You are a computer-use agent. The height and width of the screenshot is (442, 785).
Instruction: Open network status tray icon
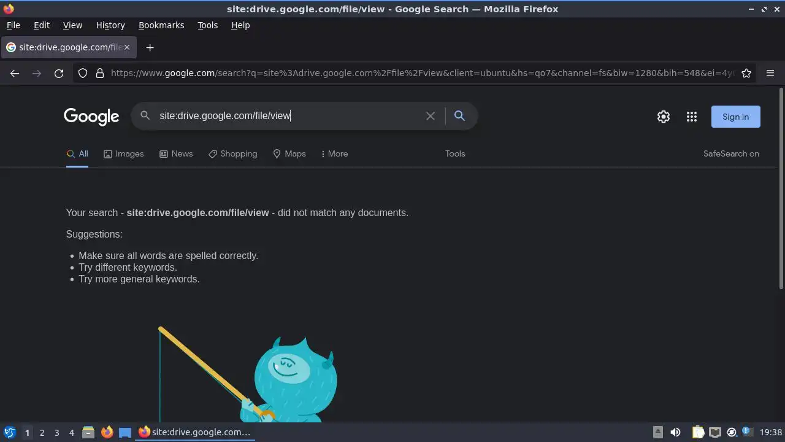click(714, 432)
